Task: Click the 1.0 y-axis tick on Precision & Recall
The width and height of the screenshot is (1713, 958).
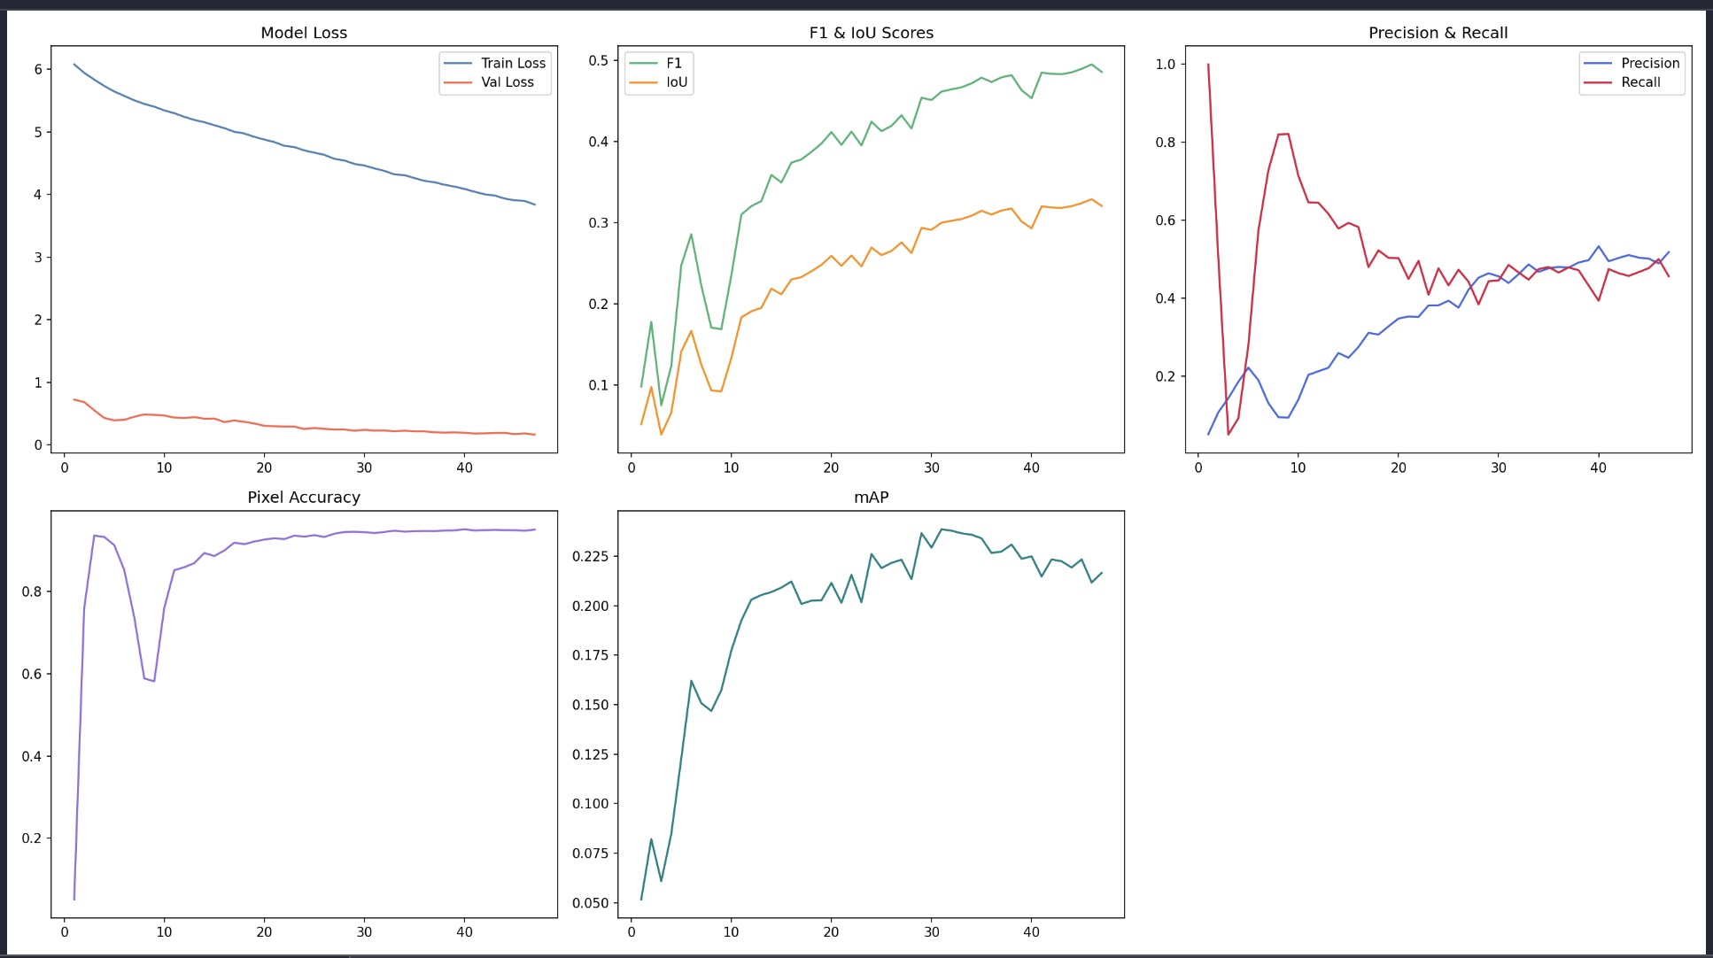Action: (1166, 64)
